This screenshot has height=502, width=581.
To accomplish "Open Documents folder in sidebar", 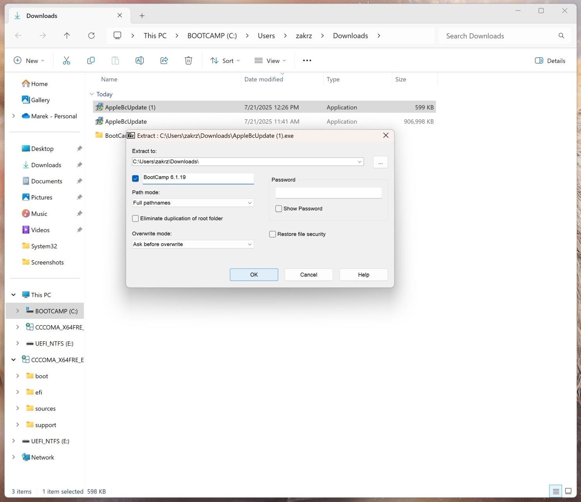I will point(42,181).
